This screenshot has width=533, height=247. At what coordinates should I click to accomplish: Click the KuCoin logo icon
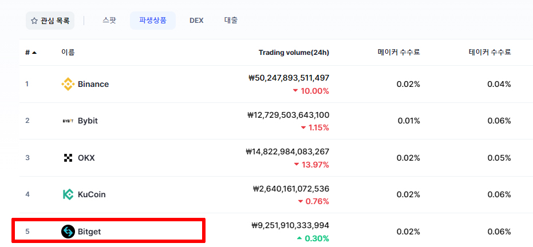(68, 194)
